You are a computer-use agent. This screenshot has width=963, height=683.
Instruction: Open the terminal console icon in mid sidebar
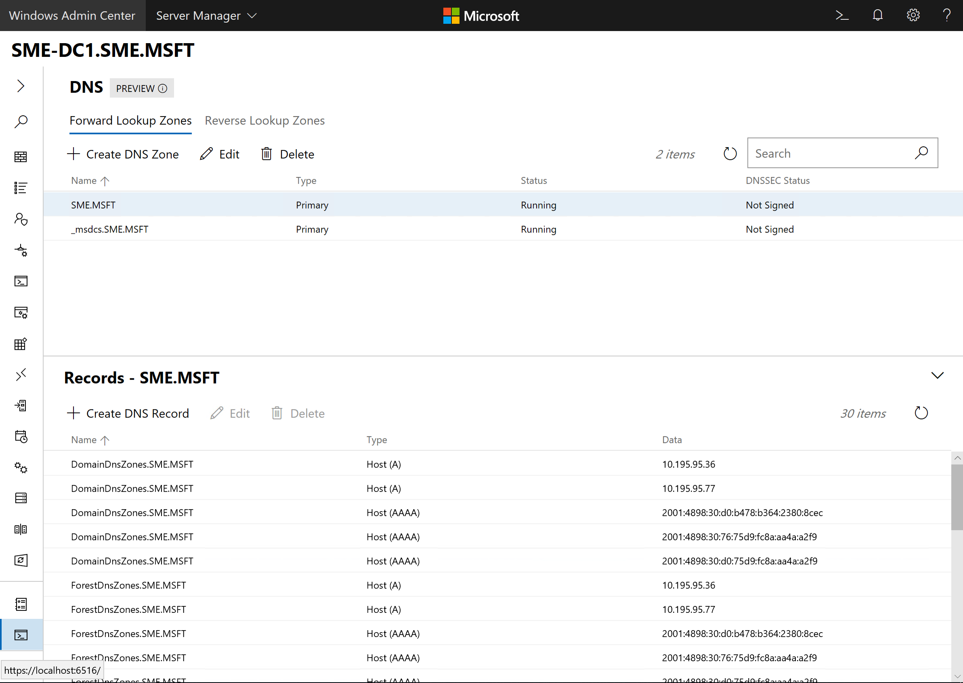coord(21,281)
